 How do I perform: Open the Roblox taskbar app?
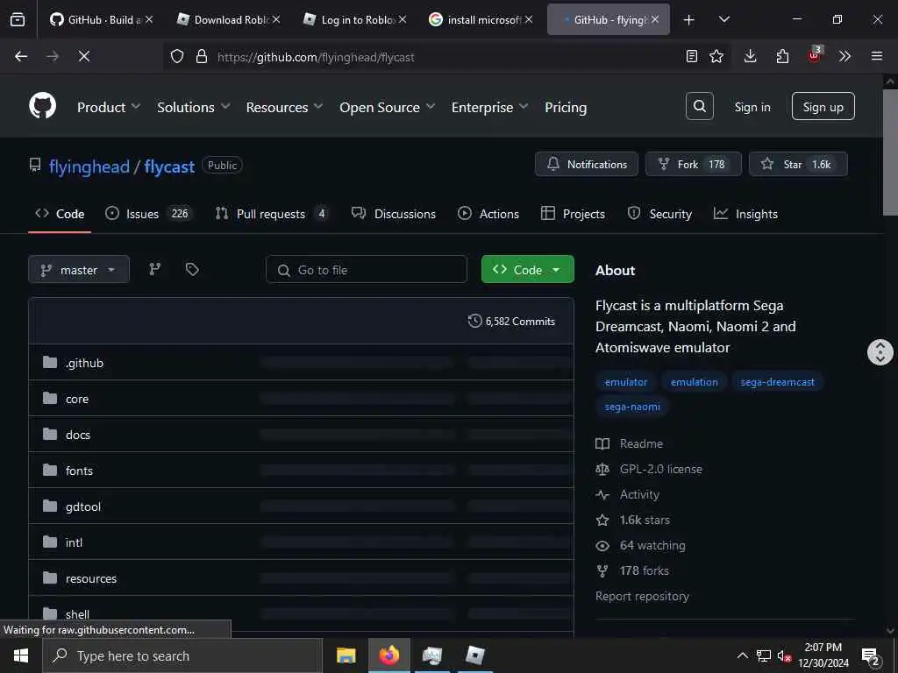(x=475, y=655)
